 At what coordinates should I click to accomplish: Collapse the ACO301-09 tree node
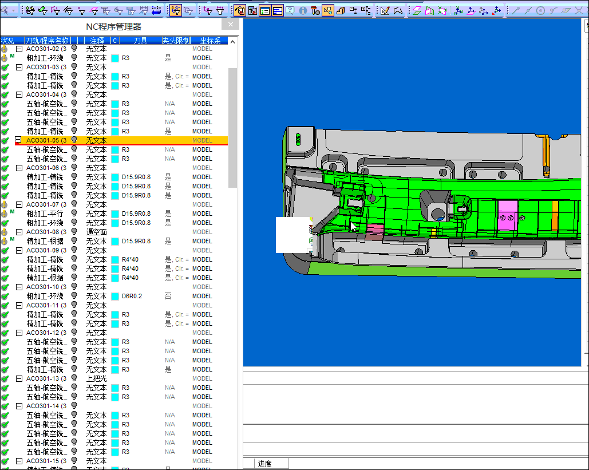click(19, 250)
